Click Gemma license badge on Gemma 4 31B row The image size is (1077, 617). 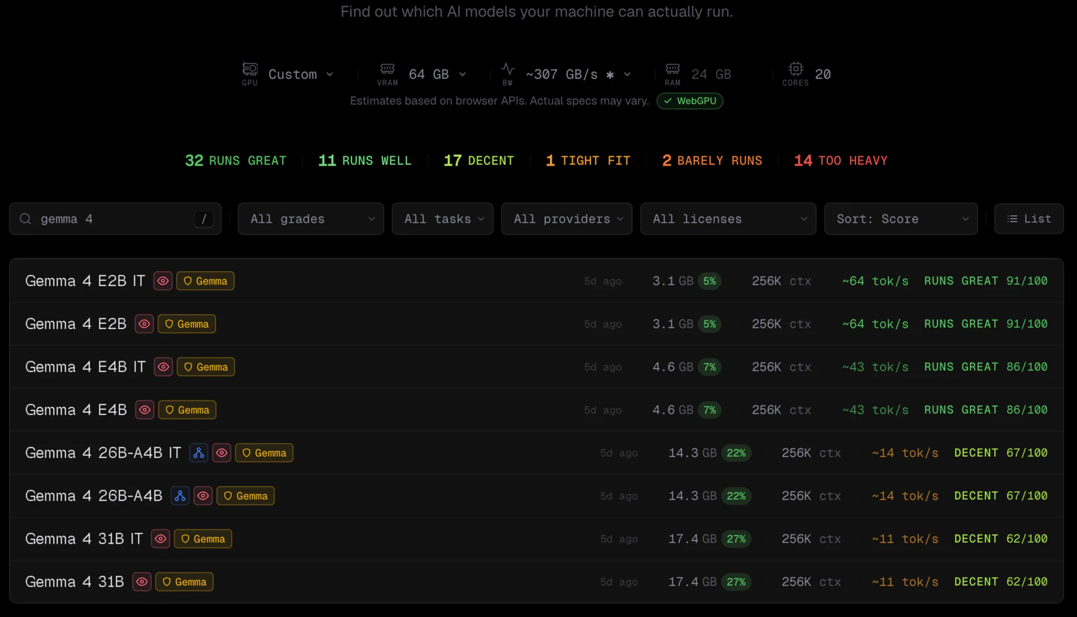184,582
